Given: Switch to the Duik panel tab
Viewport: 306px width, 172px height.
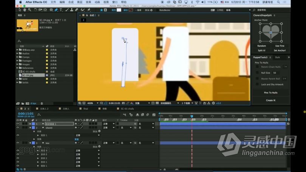Looking at the screenshot, I should point(277,57).
